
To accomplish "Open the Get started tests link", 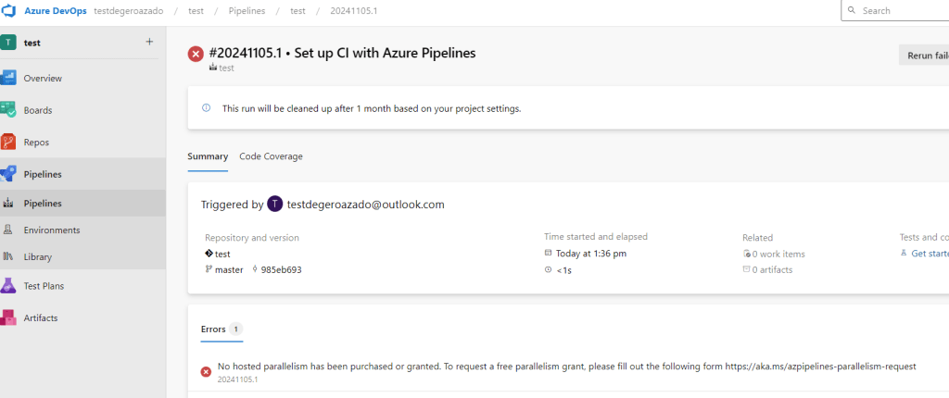I will [929, 254].
